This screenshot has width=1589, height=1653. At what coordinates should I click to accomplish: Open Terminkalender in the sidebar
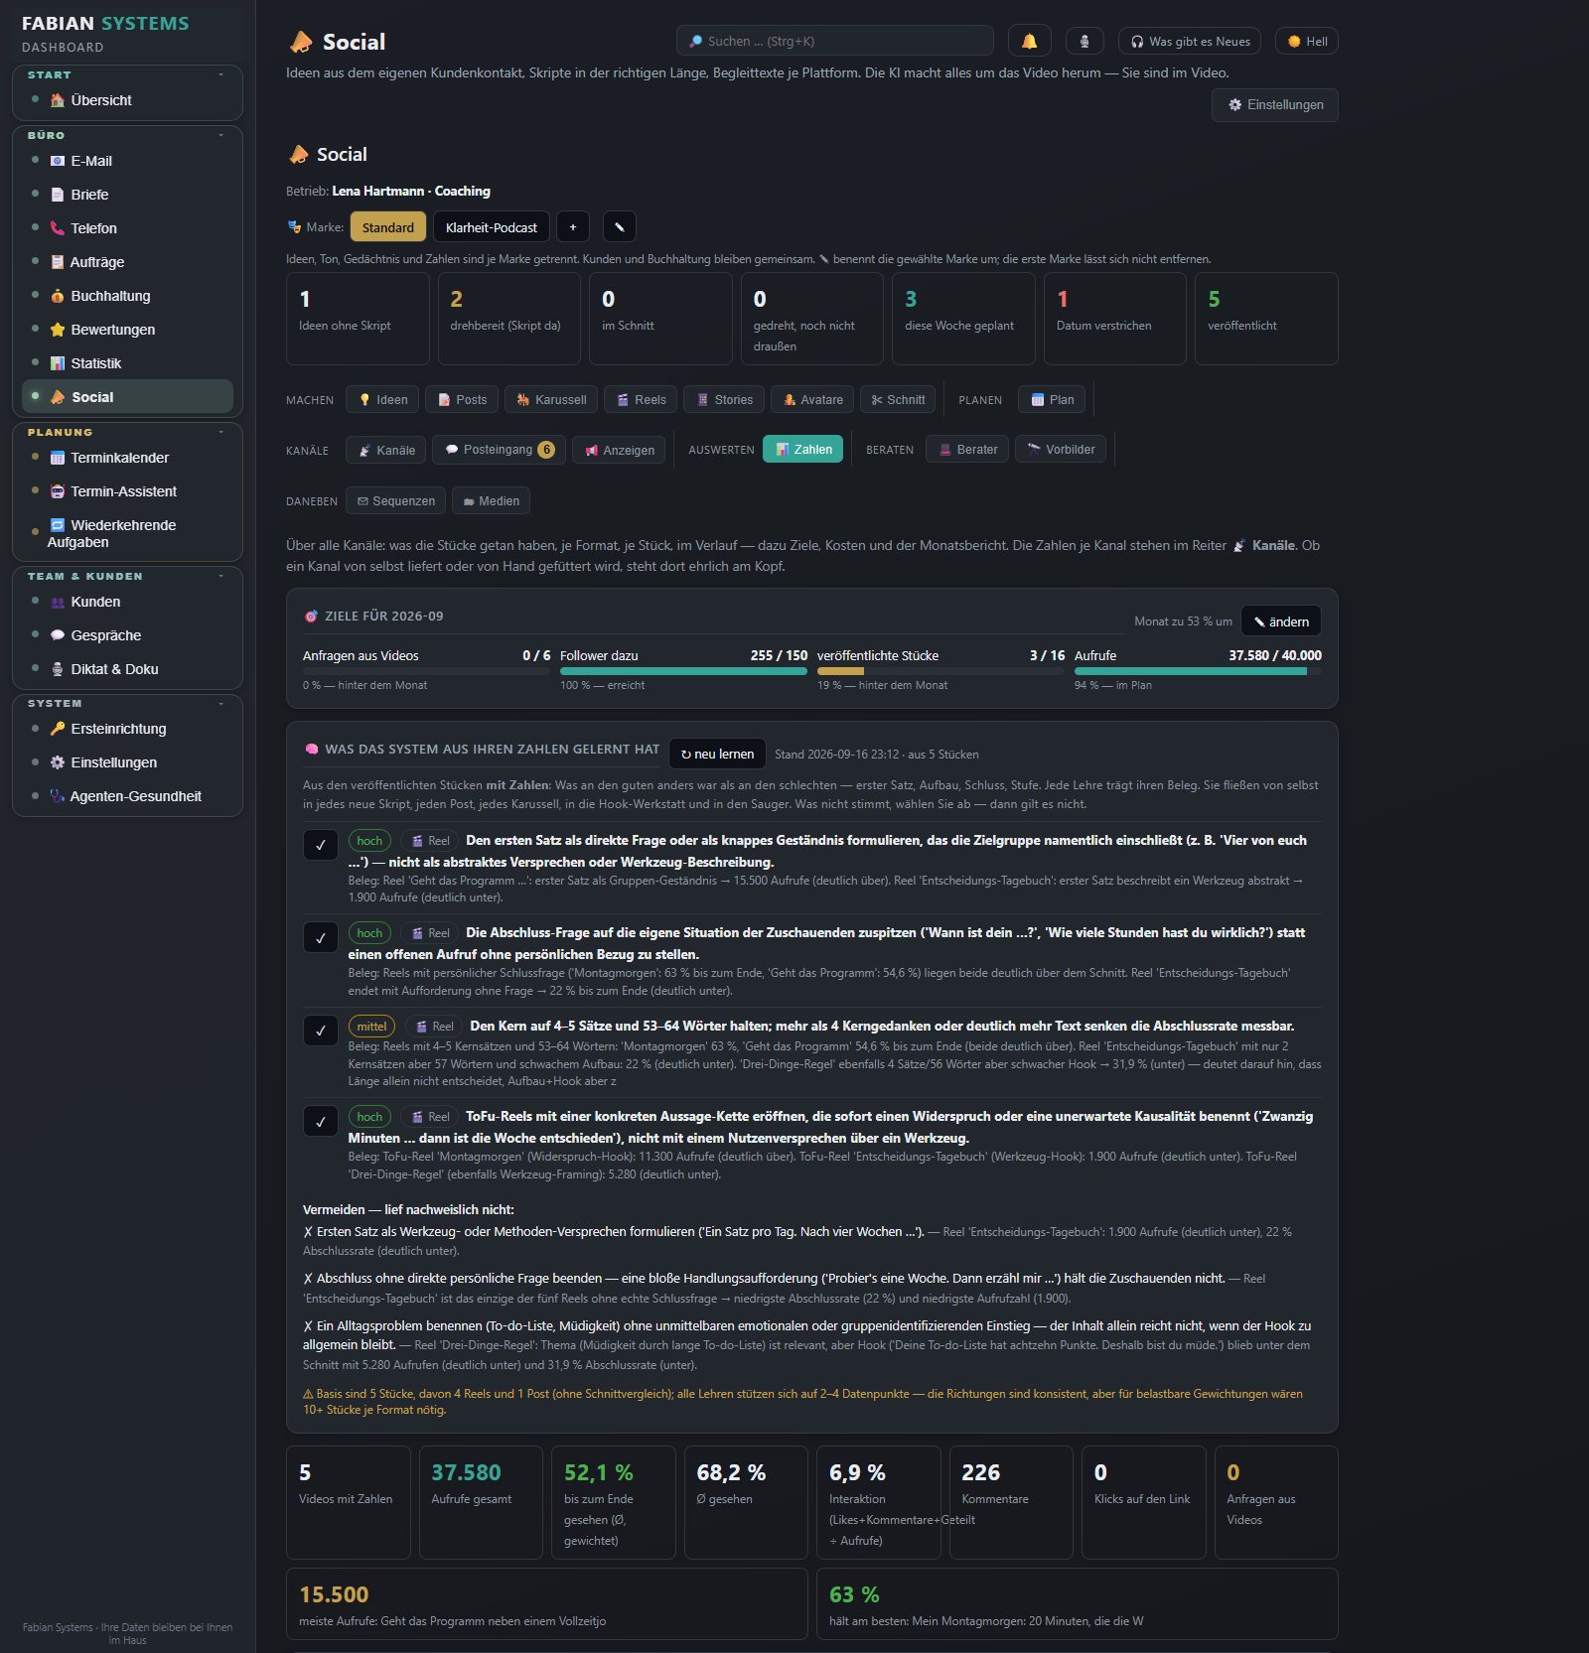click(127, 458)
